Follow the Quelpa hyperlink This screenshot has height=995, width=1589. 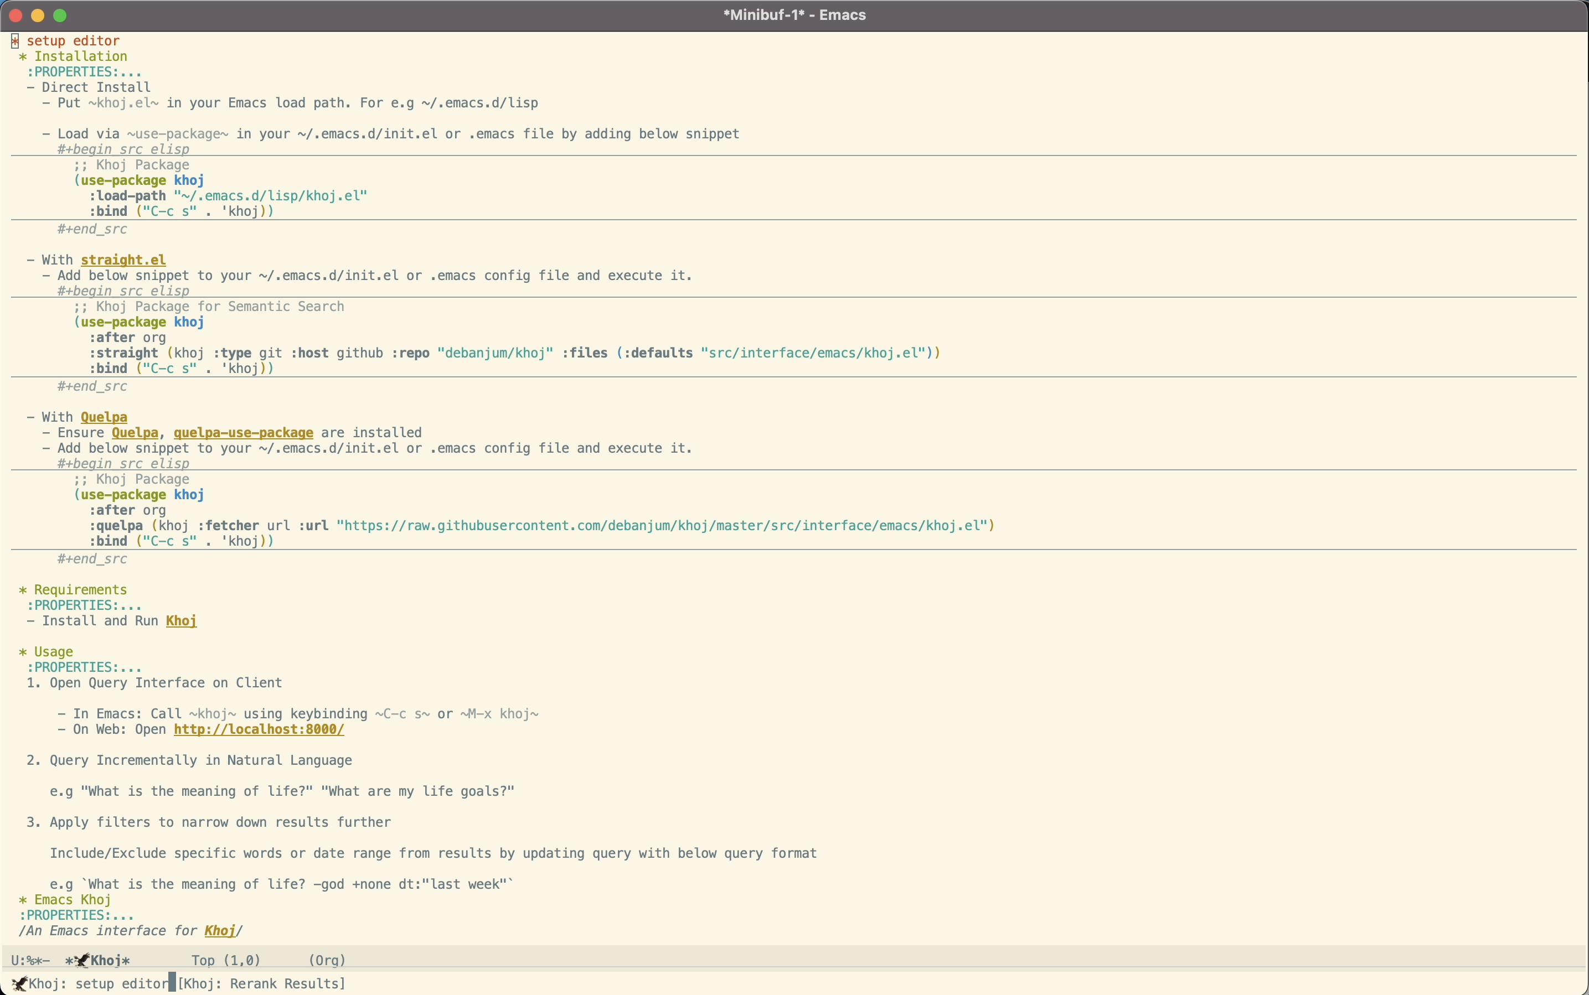(104, 417)
